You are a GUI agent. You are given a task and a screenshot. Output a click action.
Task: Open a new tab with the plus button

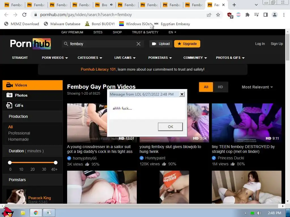(x=234, y=5)
